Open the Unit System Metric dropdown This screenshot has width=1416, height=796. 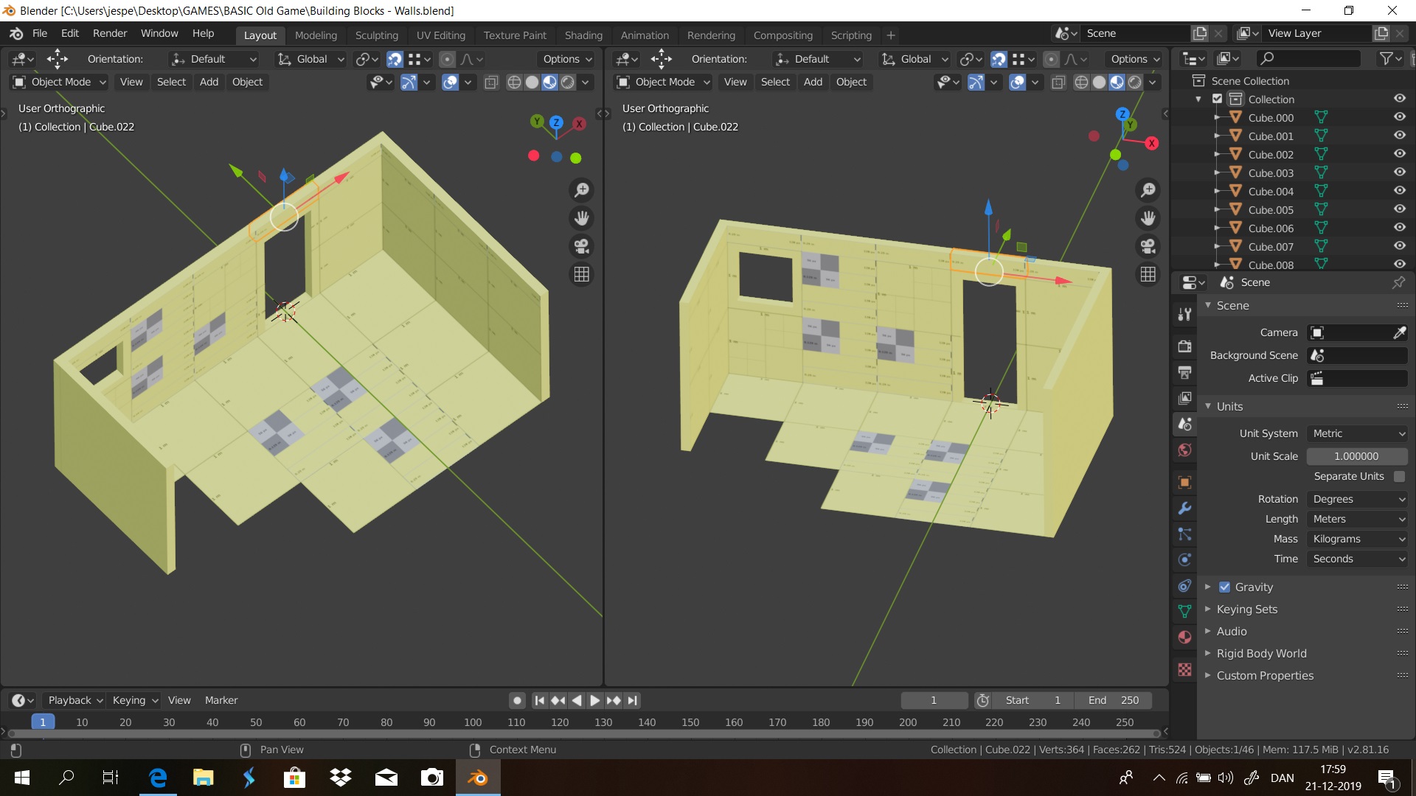(x=1358, y=433)
